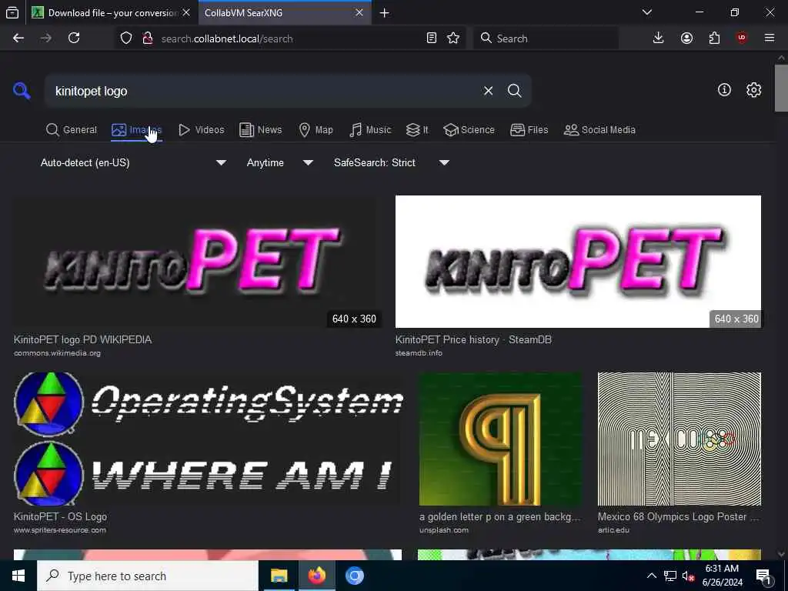Viewport: 788px width, 591px height.
Task: Click the SearXNG magnifier logo icon
Action: [x=22, y=91]
